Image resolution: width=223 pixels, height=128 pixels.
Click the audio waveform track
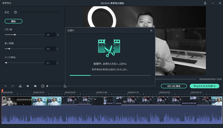[112, 115]
